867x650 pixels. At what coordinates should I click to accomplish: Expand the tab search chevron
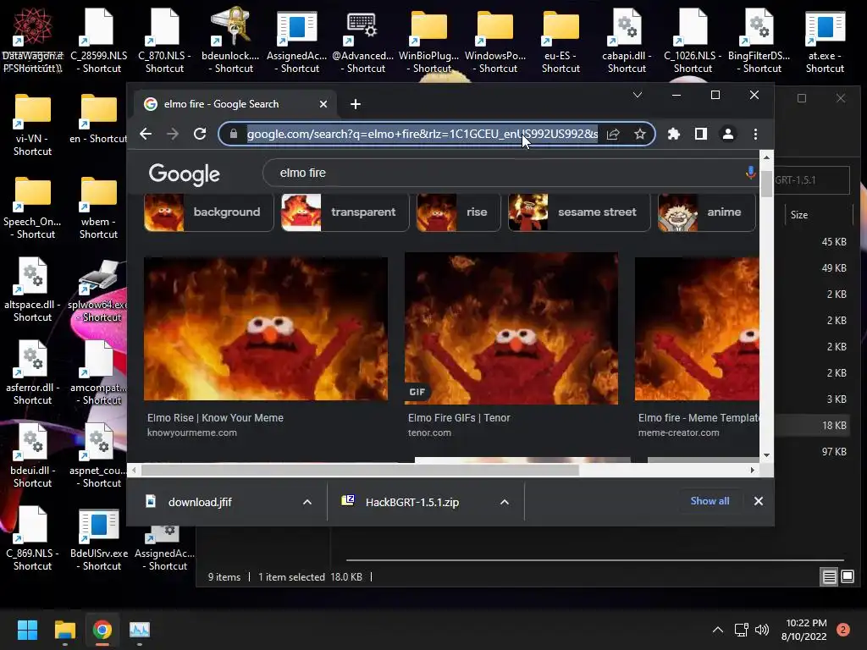(638, 95)
